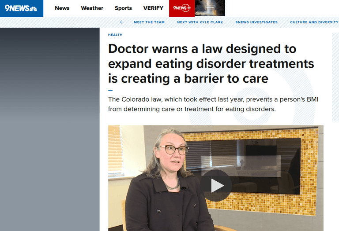
Task: Click the Colorado law BMI summary paragraph
Action: [x=213, y=104]
